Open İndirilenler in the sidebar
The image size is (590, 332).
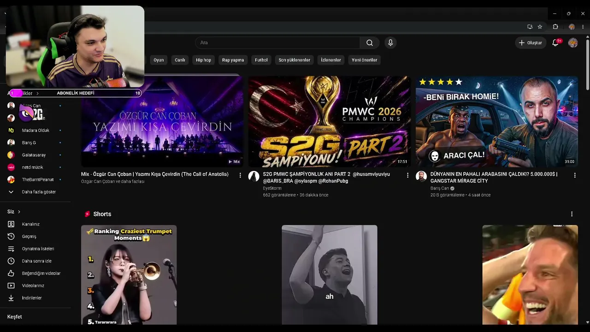pos(35,298)
